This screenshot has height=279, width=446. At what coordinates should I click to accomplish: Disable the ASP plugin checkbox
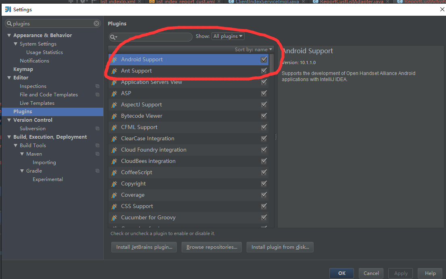click(264, 93)
